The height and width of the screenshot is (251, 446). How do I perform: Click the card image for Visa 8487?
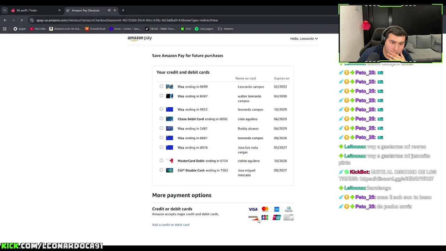point(169,96)
